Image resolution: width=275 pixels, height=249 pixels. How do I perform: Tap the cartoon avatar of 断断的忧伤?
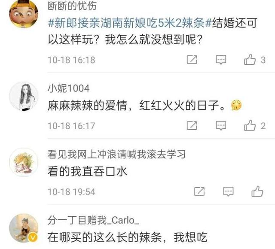(24, 14)
